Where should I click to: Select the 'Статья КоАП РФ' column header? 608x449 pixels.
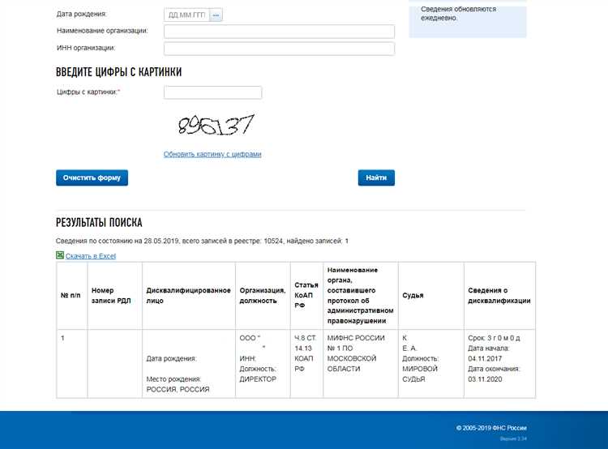306,296
